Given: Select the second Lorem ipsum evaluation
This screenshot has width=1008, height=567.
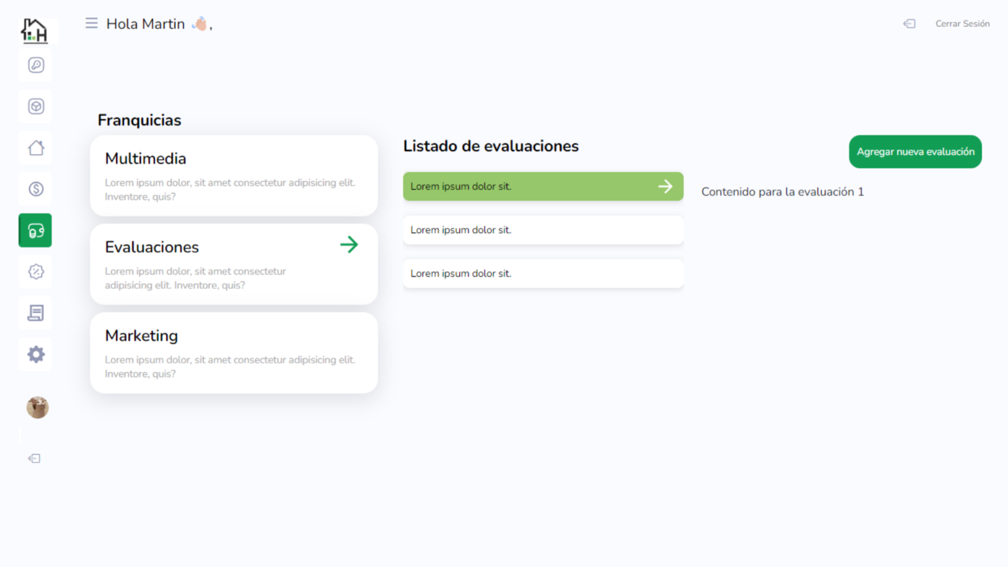Looking at the screenshot, I should pyautogui.click(x=543, y=230).
